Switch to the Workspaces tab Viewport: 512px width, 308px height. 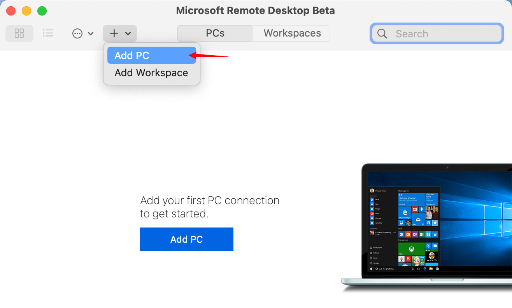[292, 33]
